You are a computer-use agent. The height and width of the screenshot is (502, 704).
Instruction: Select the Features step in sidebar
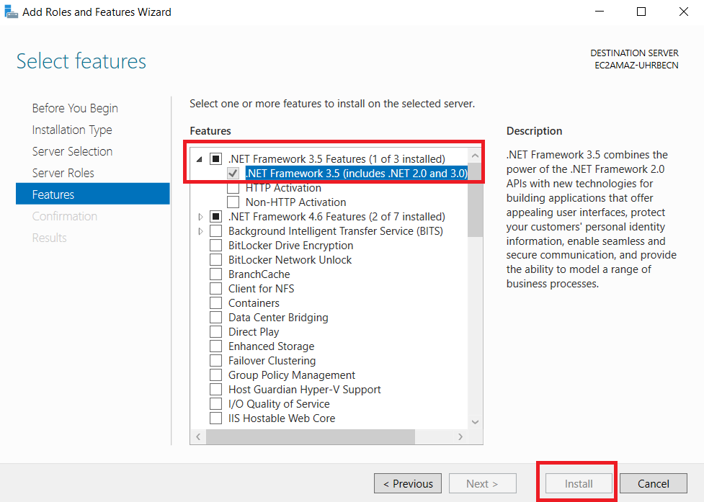[93, 194]
